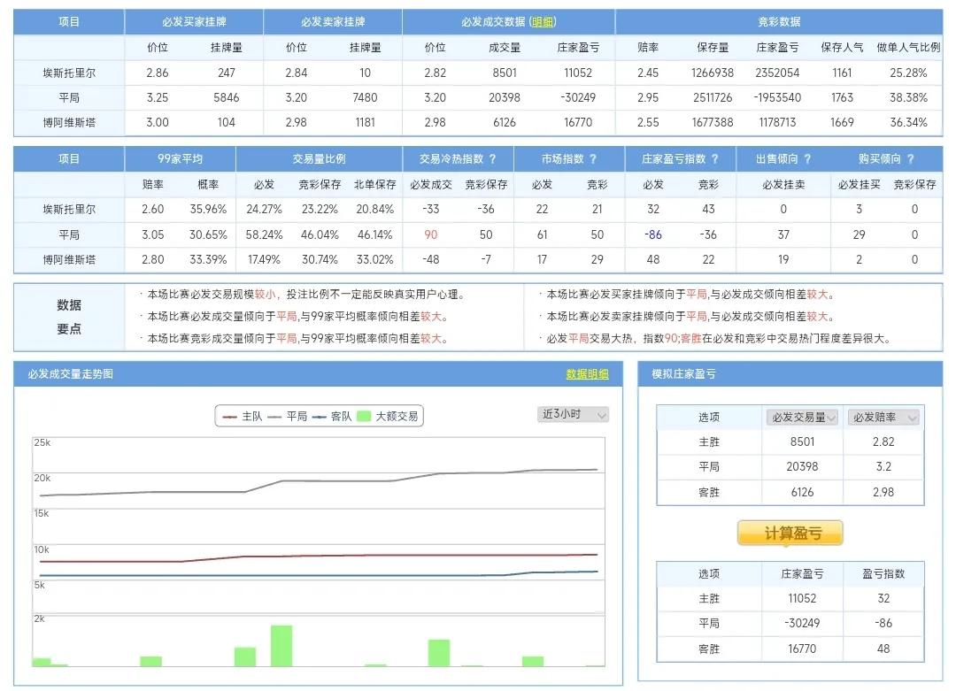Click the green 大额交易 color swatch
Image resolution: width=956 pixels, height=691 pixels.
[362, 416]
